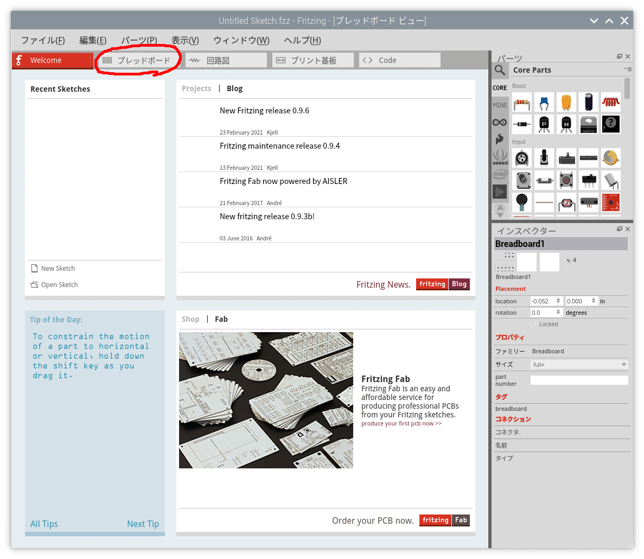Click Open Sketch link

click(x=54, y=285)
